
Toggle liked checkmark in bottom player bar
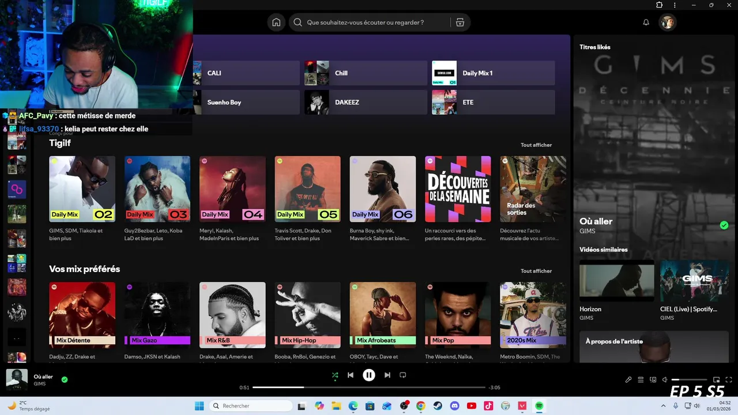(x=65, y=379)
